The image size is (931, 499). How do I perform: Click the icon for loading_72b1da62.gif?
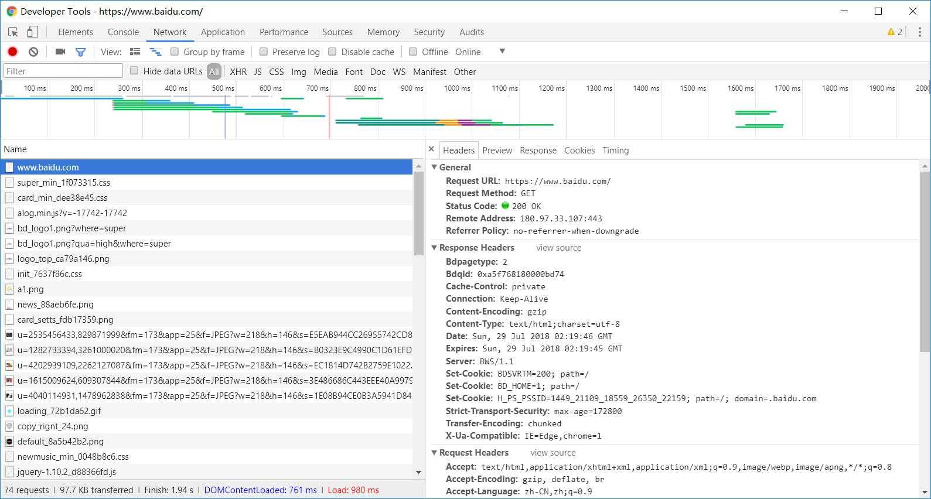pos(9,411)
